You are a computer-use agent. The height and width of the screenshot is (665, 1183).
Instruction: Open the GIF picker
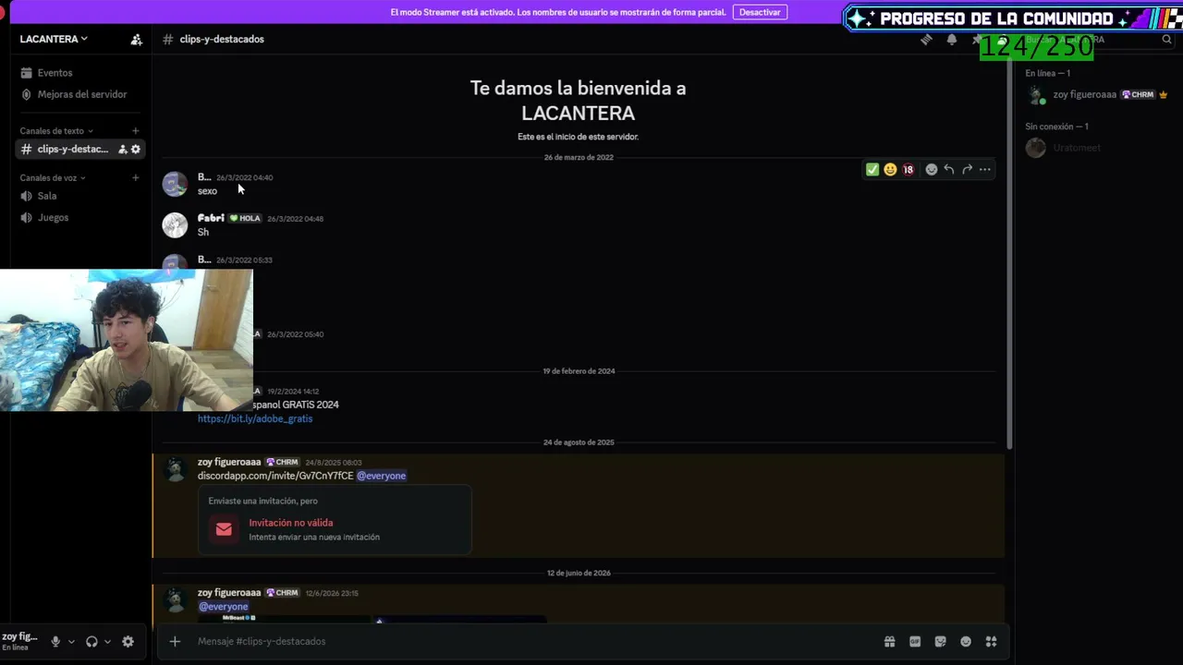coord(915,642)
